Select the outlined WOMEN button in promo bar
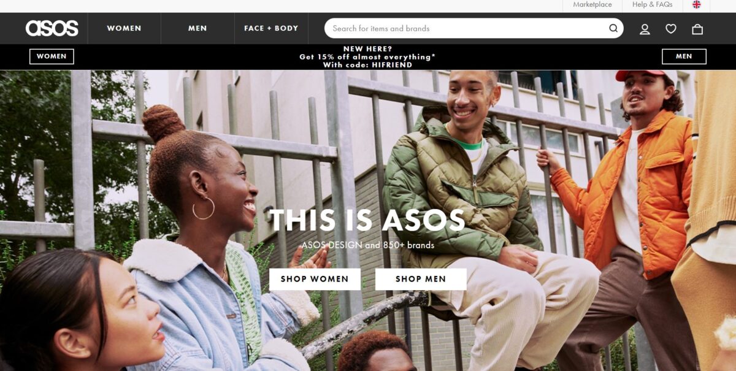This screenshot has width=736, height=371. point(52,56)
